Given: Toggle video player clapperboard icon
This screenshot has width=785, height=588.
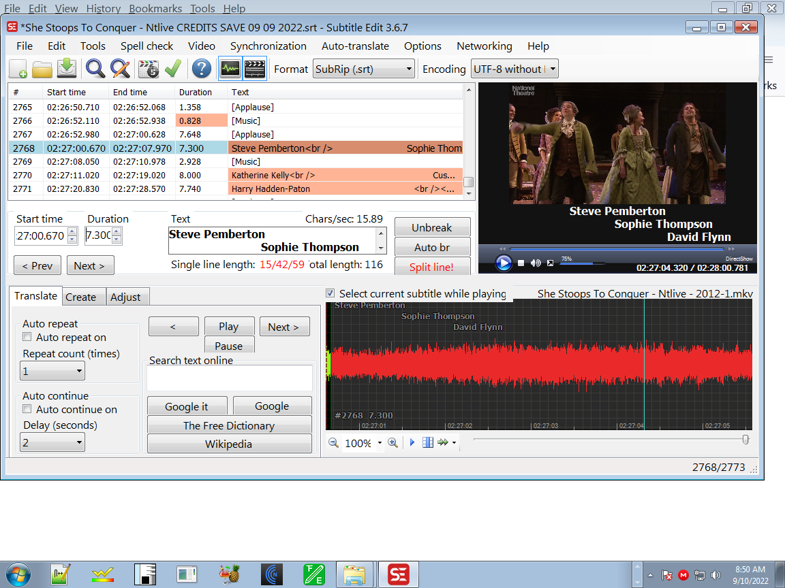Looking at the screenshot, I should (x=255, y=69).
